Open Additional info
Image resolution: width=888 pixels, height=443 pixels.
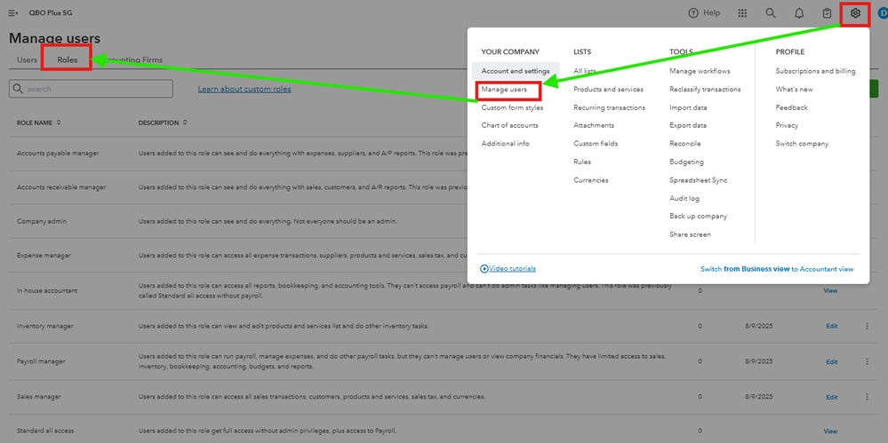(505, 144)
